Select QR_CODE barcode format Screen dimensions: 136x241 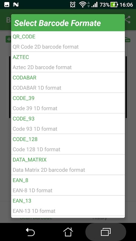click(x=68, y=42)
